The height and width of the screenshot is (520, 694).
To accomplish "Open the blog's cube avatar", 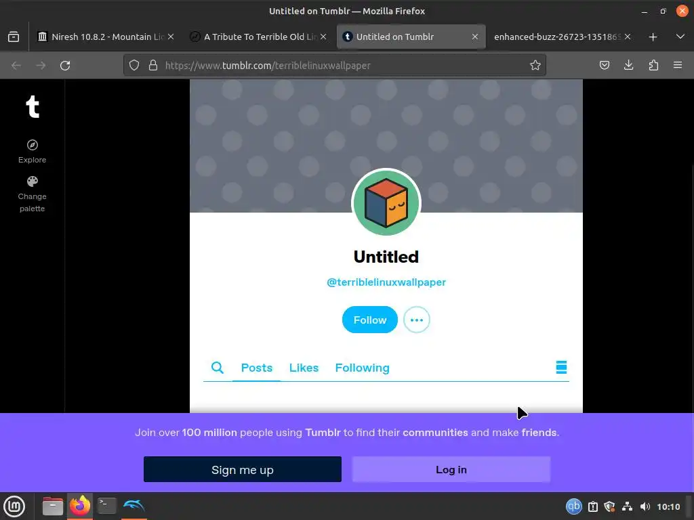I will 386,203.
